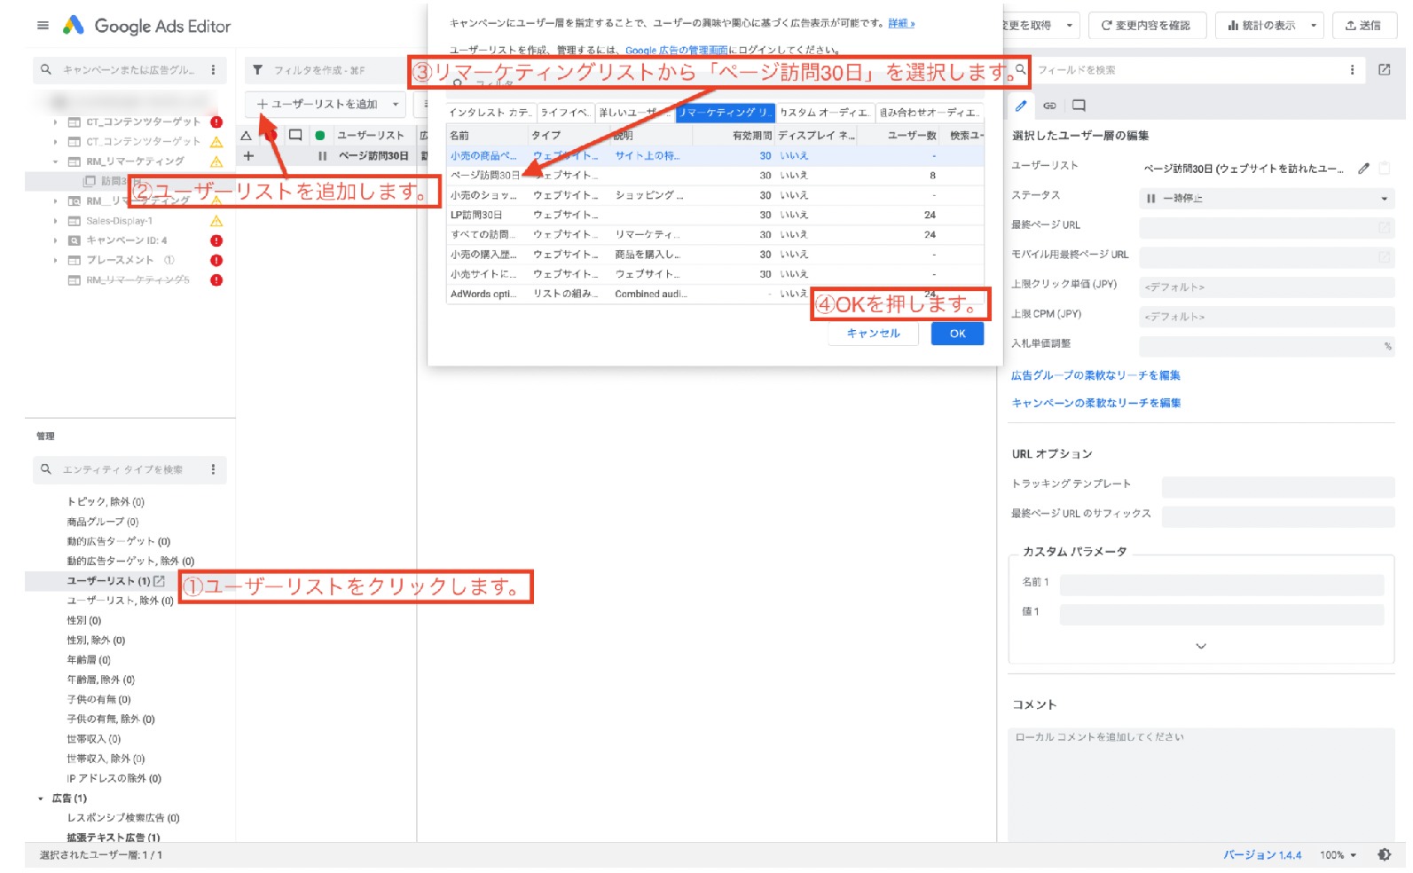Pop out the edit panel with external icon

click(1384, 69)
